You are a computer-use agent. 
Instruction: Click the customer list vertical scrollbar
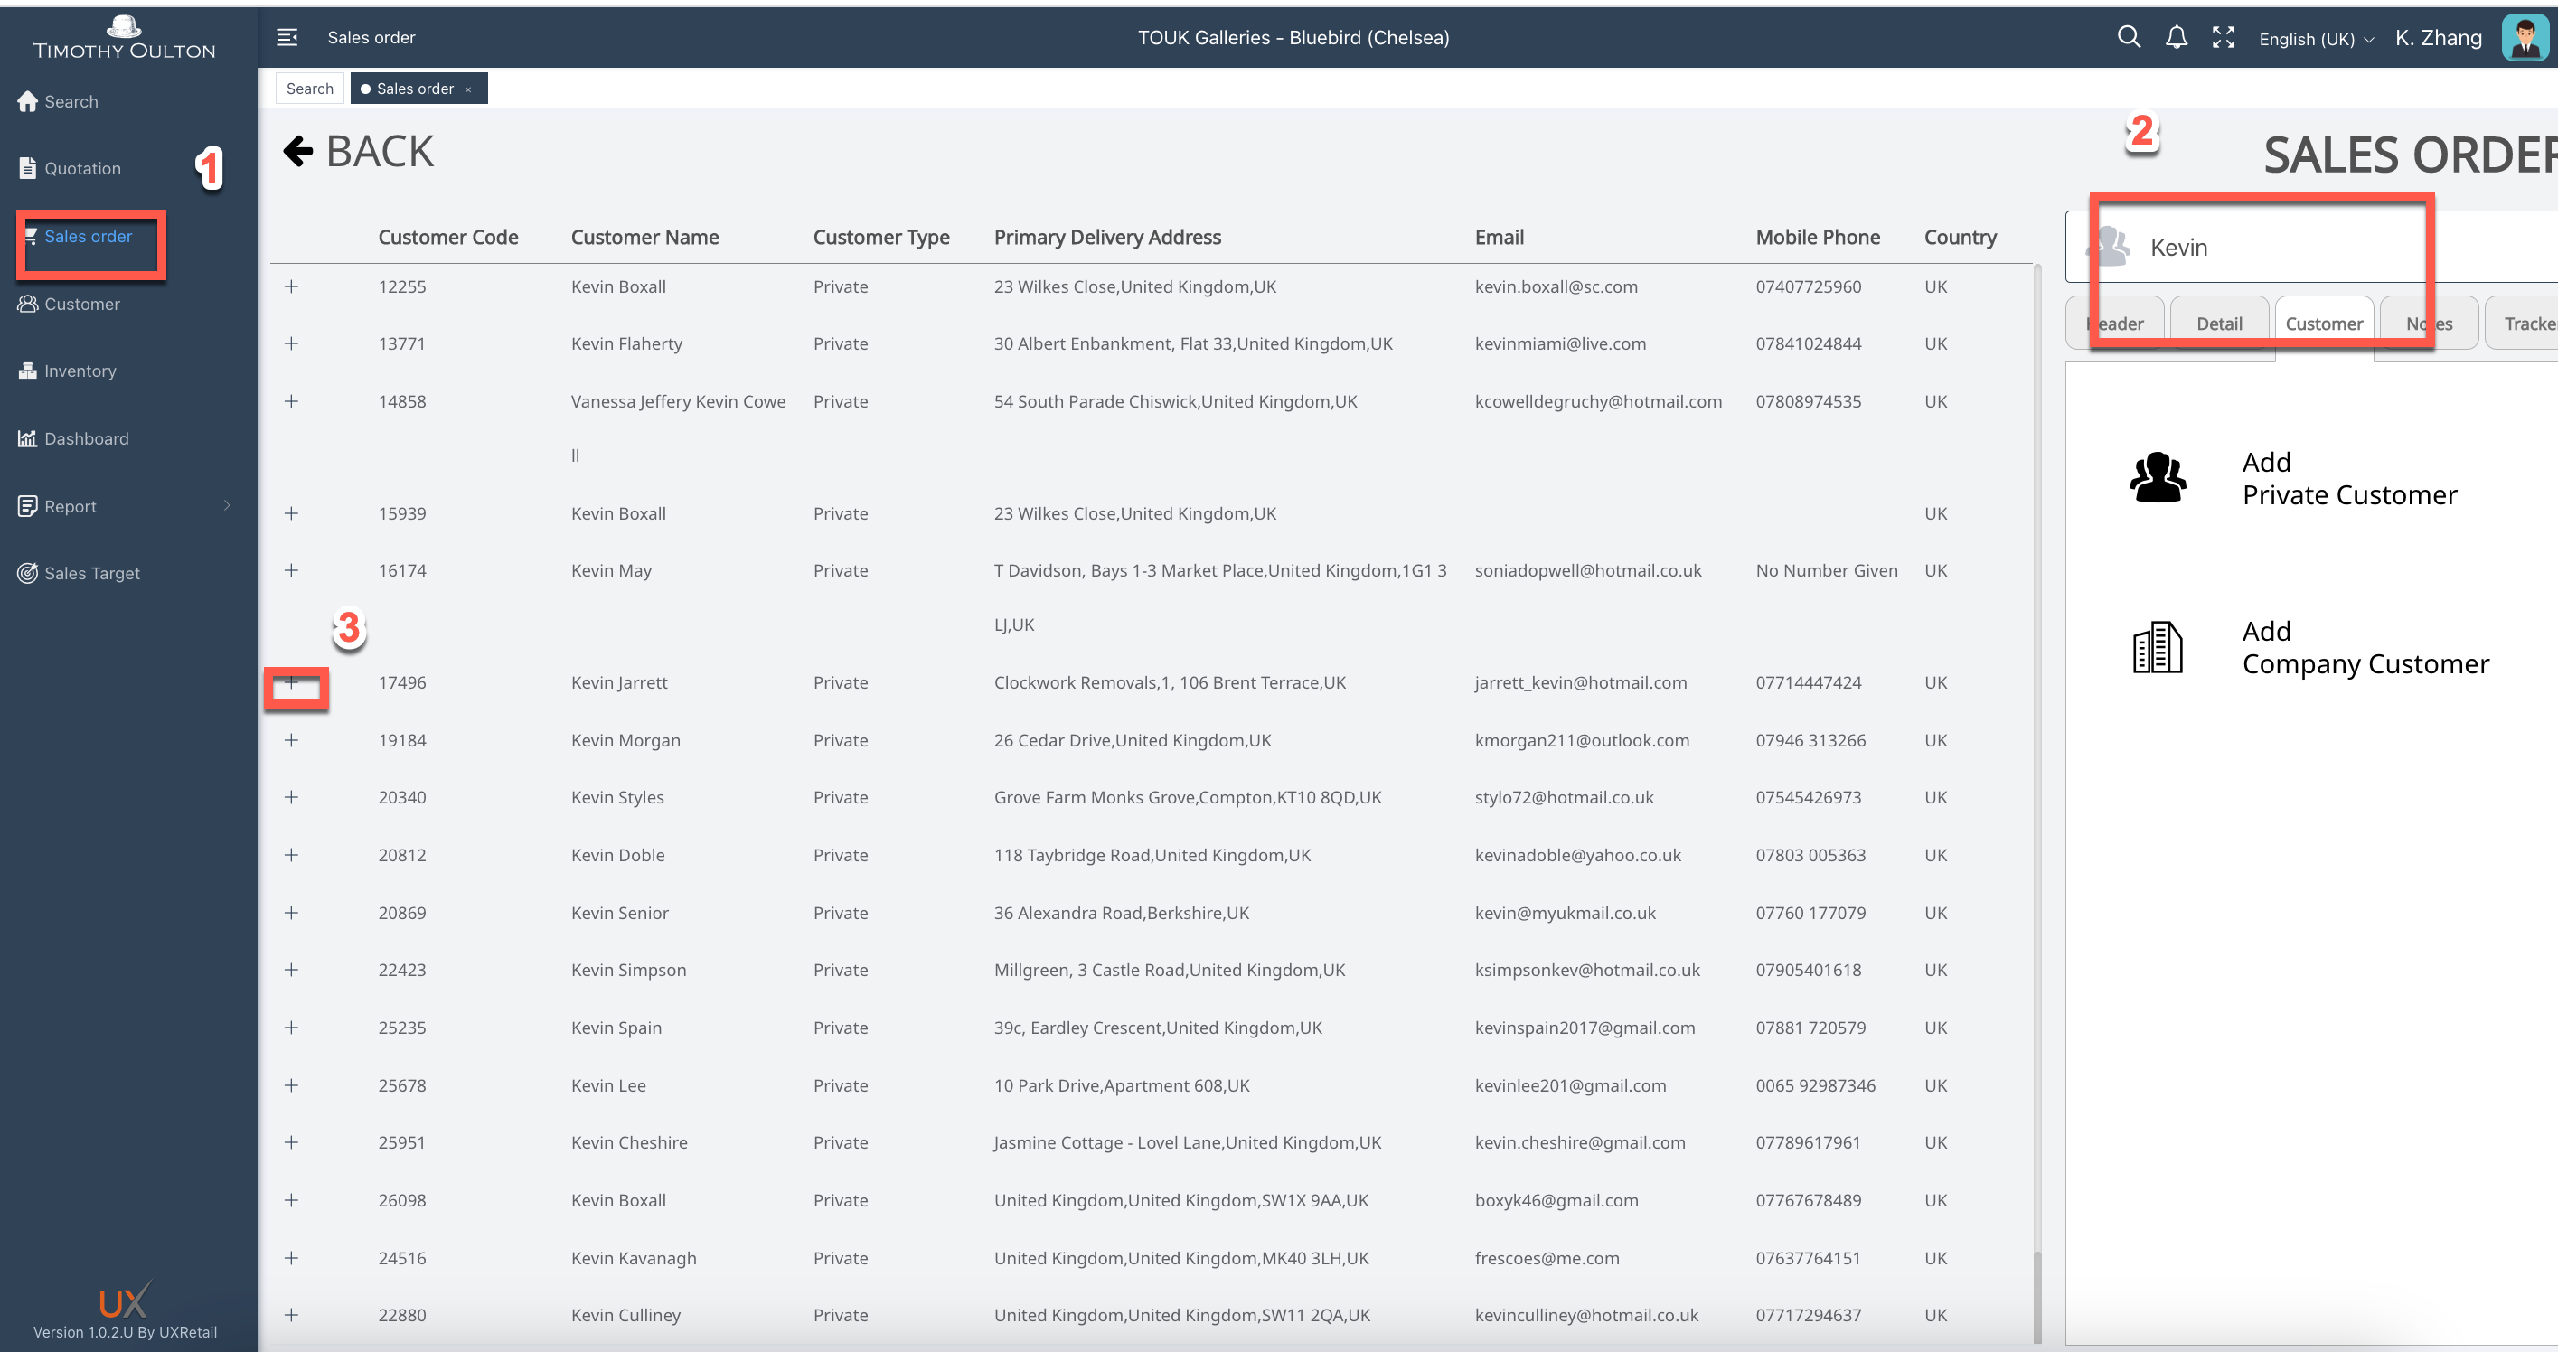pos(2036,1296)
